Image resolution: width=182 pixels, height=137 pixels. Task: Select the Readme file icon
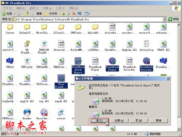tap(27, 112)
